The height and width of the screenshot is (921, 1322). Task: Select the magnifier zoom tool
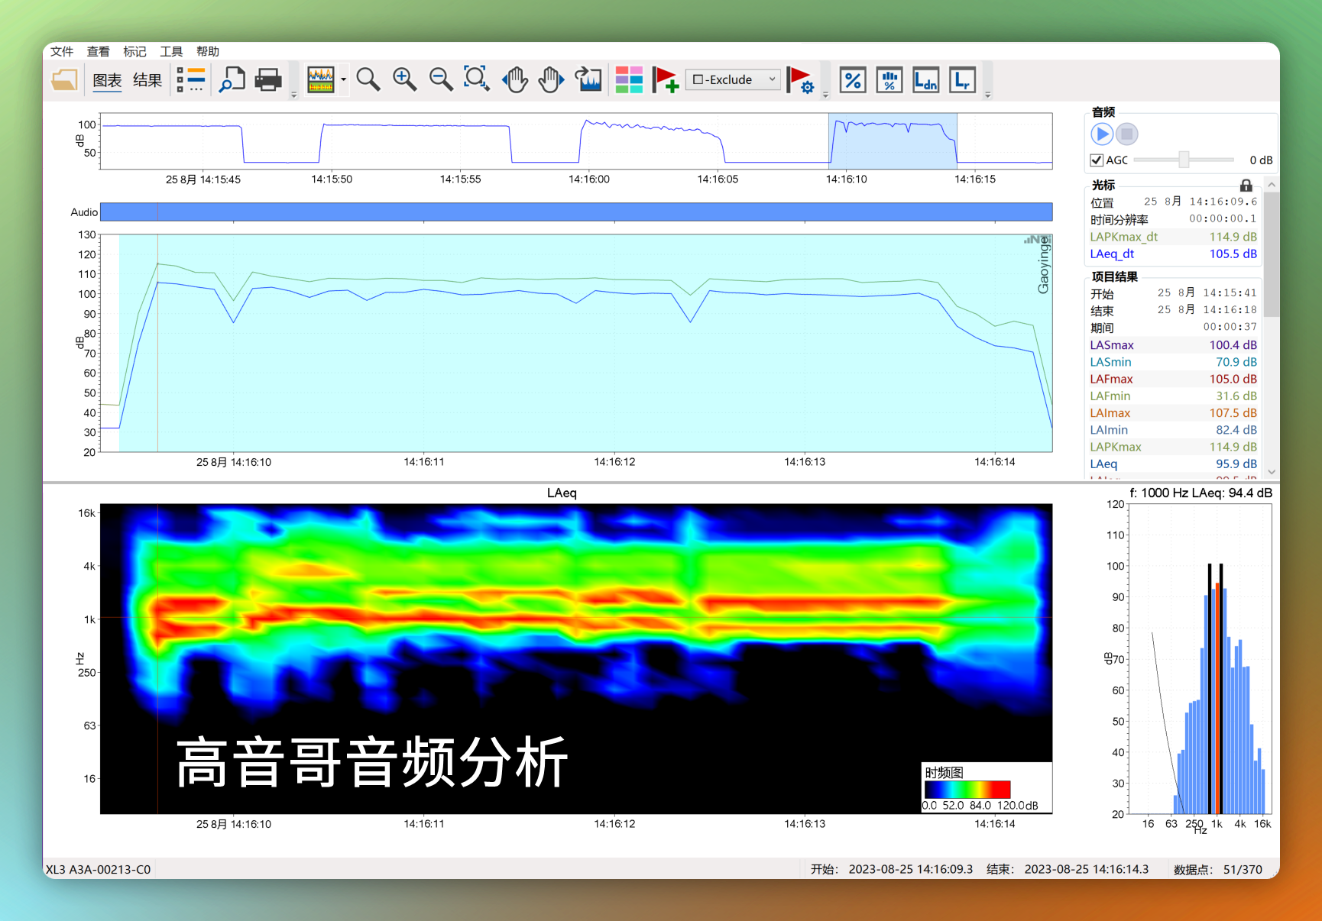point(368,79)
